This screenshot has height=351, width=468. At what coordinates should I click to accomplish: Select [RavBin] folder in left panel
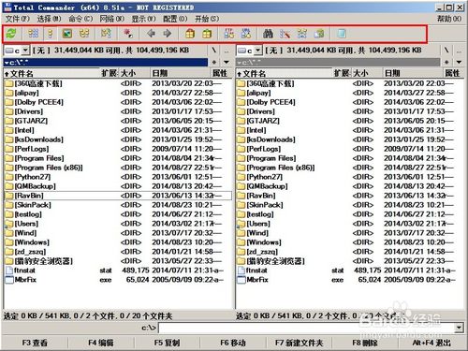pyautogui.click(x=118, y=196)
